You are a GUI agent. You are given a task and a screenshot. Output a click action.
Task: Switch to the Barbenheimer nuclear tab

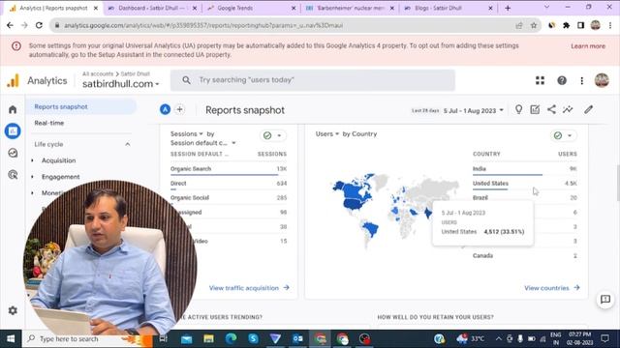(x=350, y=8)
